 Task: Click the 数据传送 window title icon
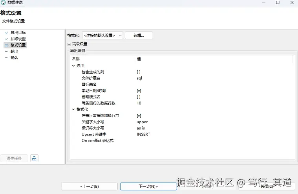tap(3, 2)
